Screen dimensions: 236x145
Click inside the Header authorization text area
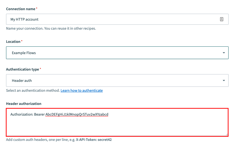pyautogui.click(x=117, y=122)
